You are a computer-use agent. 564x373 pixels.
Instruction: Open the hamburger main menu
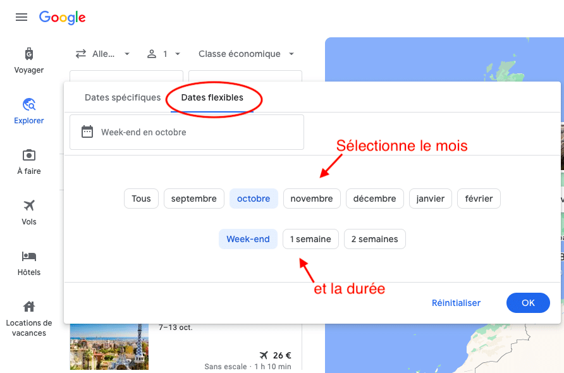pos(21,18)
